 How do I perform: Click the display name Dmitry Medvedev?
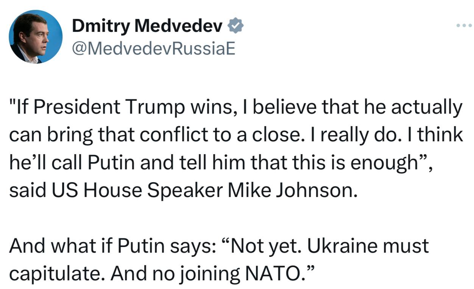(x=147, y=26)
